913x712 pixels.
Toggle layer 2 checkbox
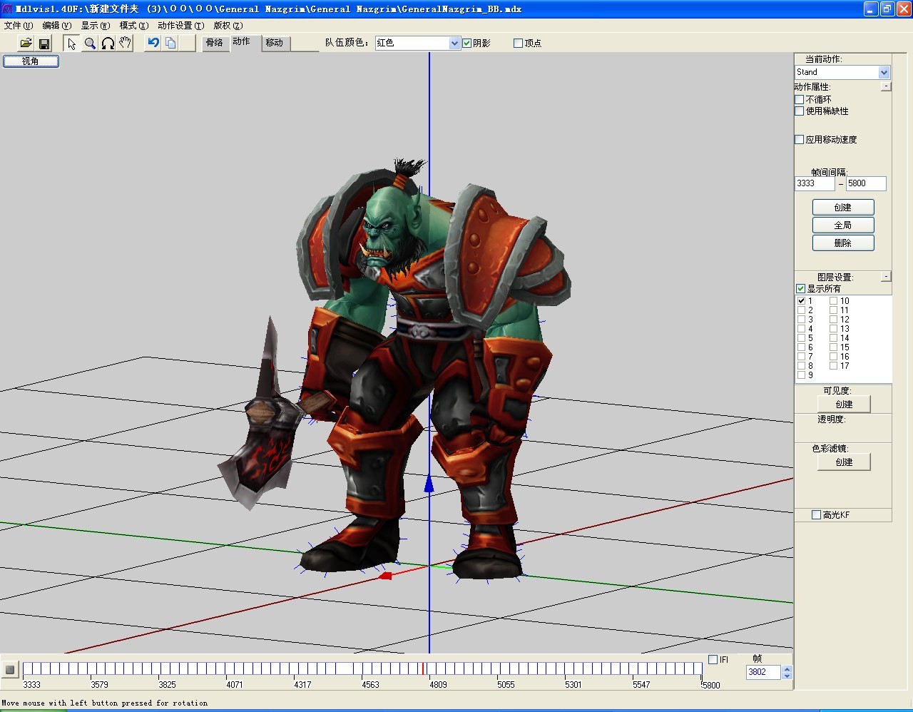801,310
